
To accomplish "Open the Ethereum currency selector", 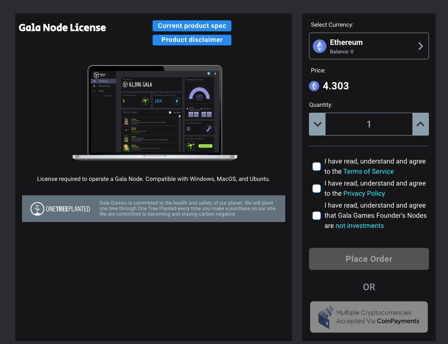I will coord(369,46).
